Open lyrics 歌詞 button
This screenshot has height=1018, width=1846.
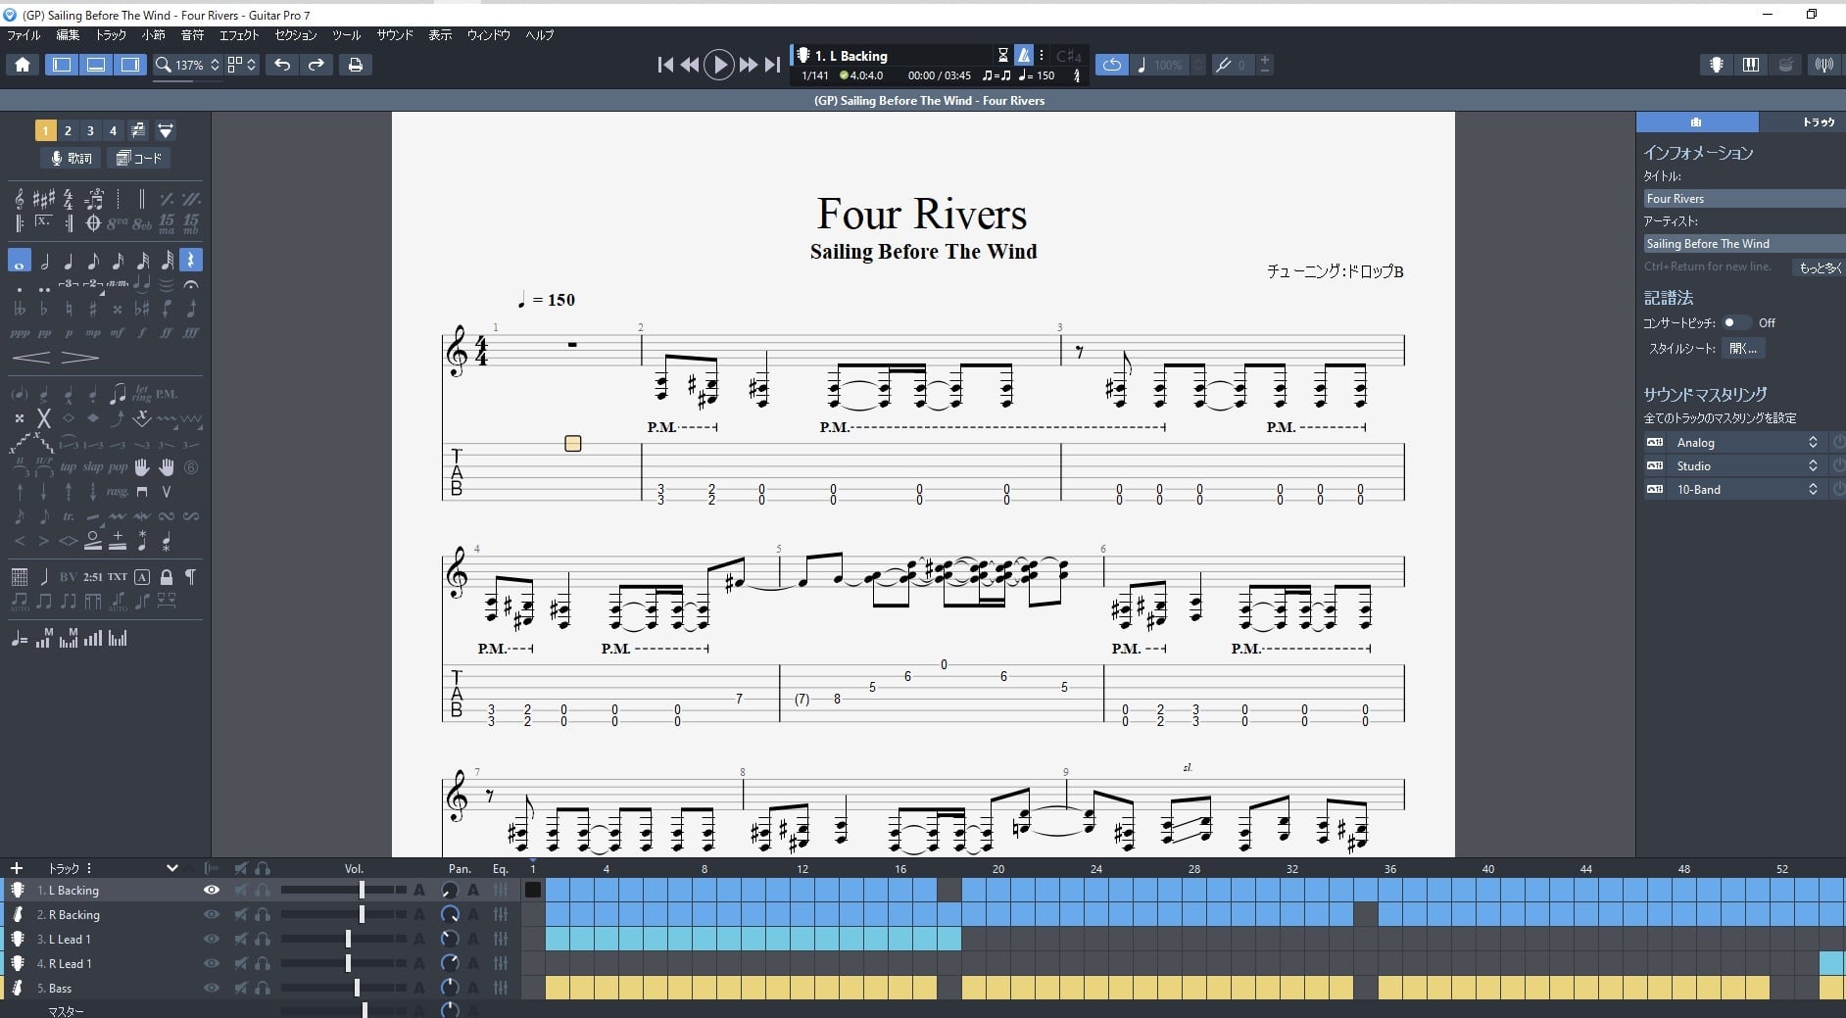(71, 158)
